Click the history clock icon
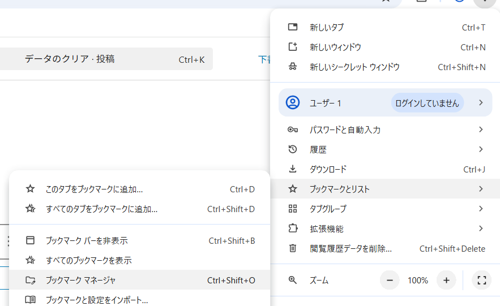Image resolution: width=500 pixels, height=306 pixels. point(293,149)
